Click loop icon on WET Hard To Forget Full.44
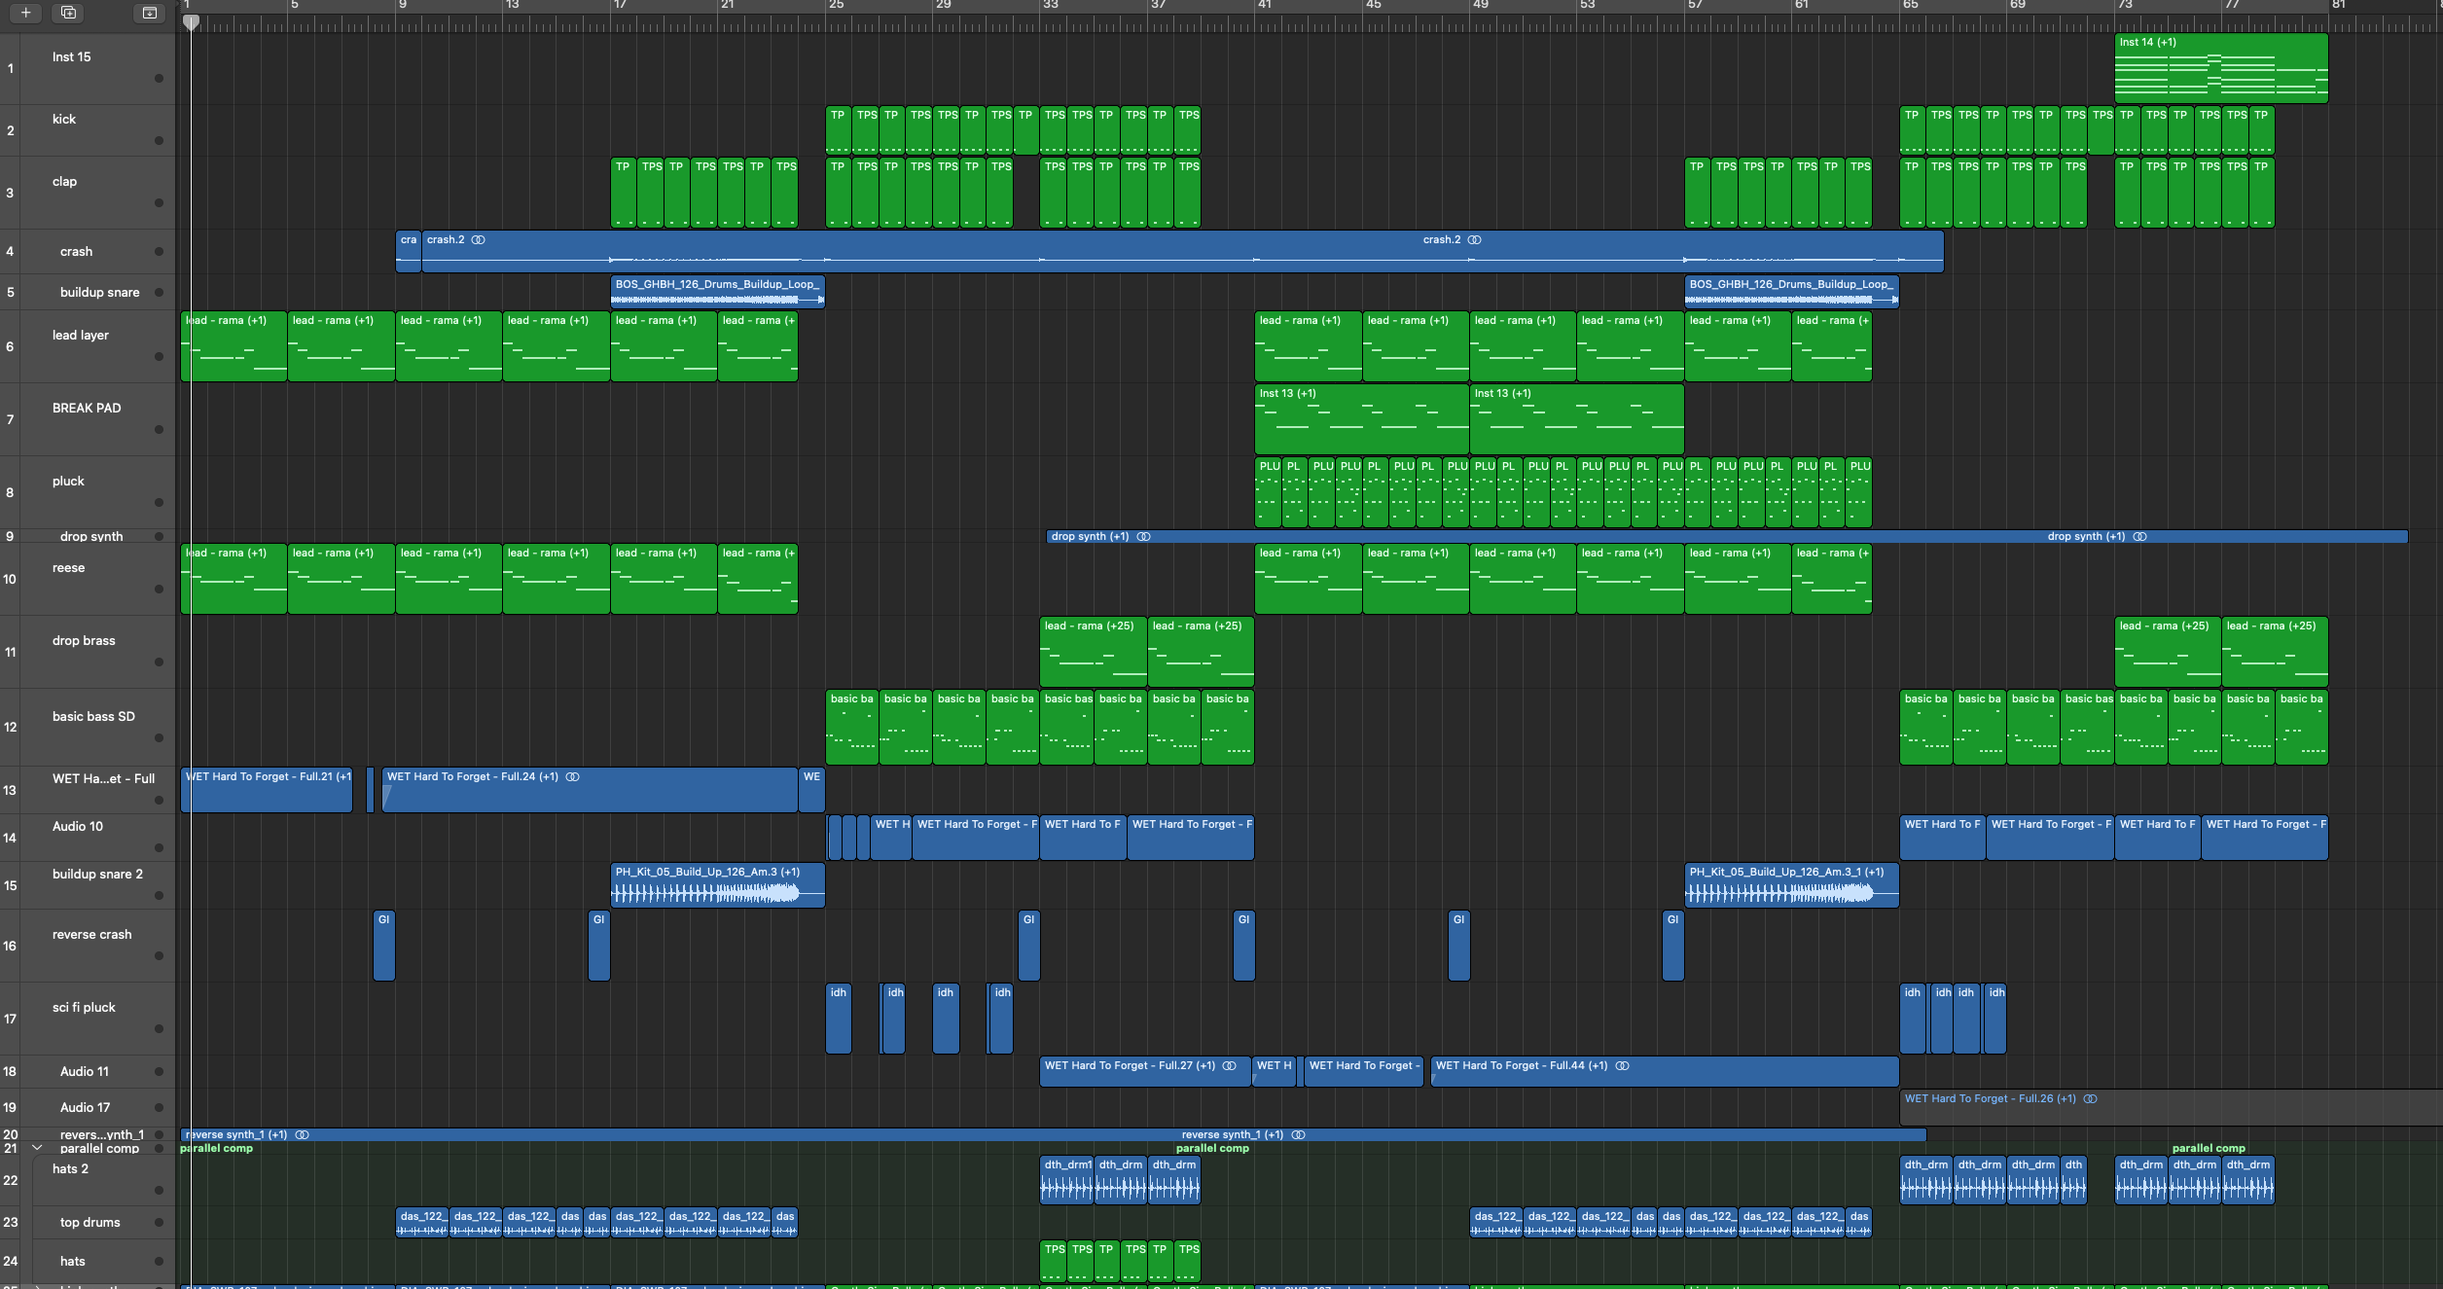 [1622, 1066]
